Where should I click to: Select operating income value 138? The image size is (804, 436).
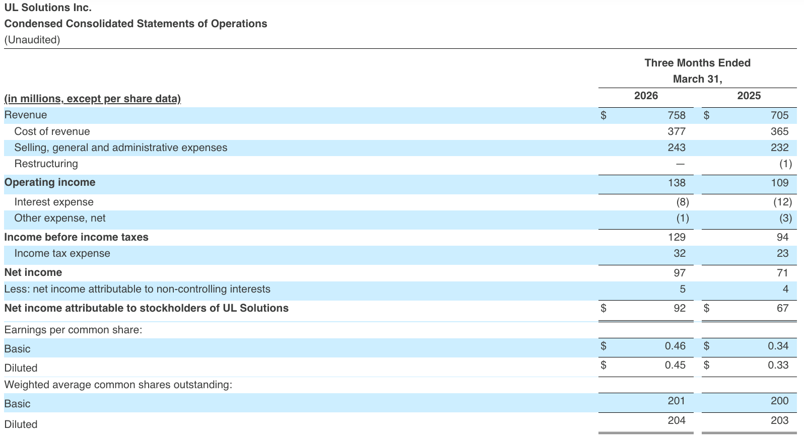677,183
